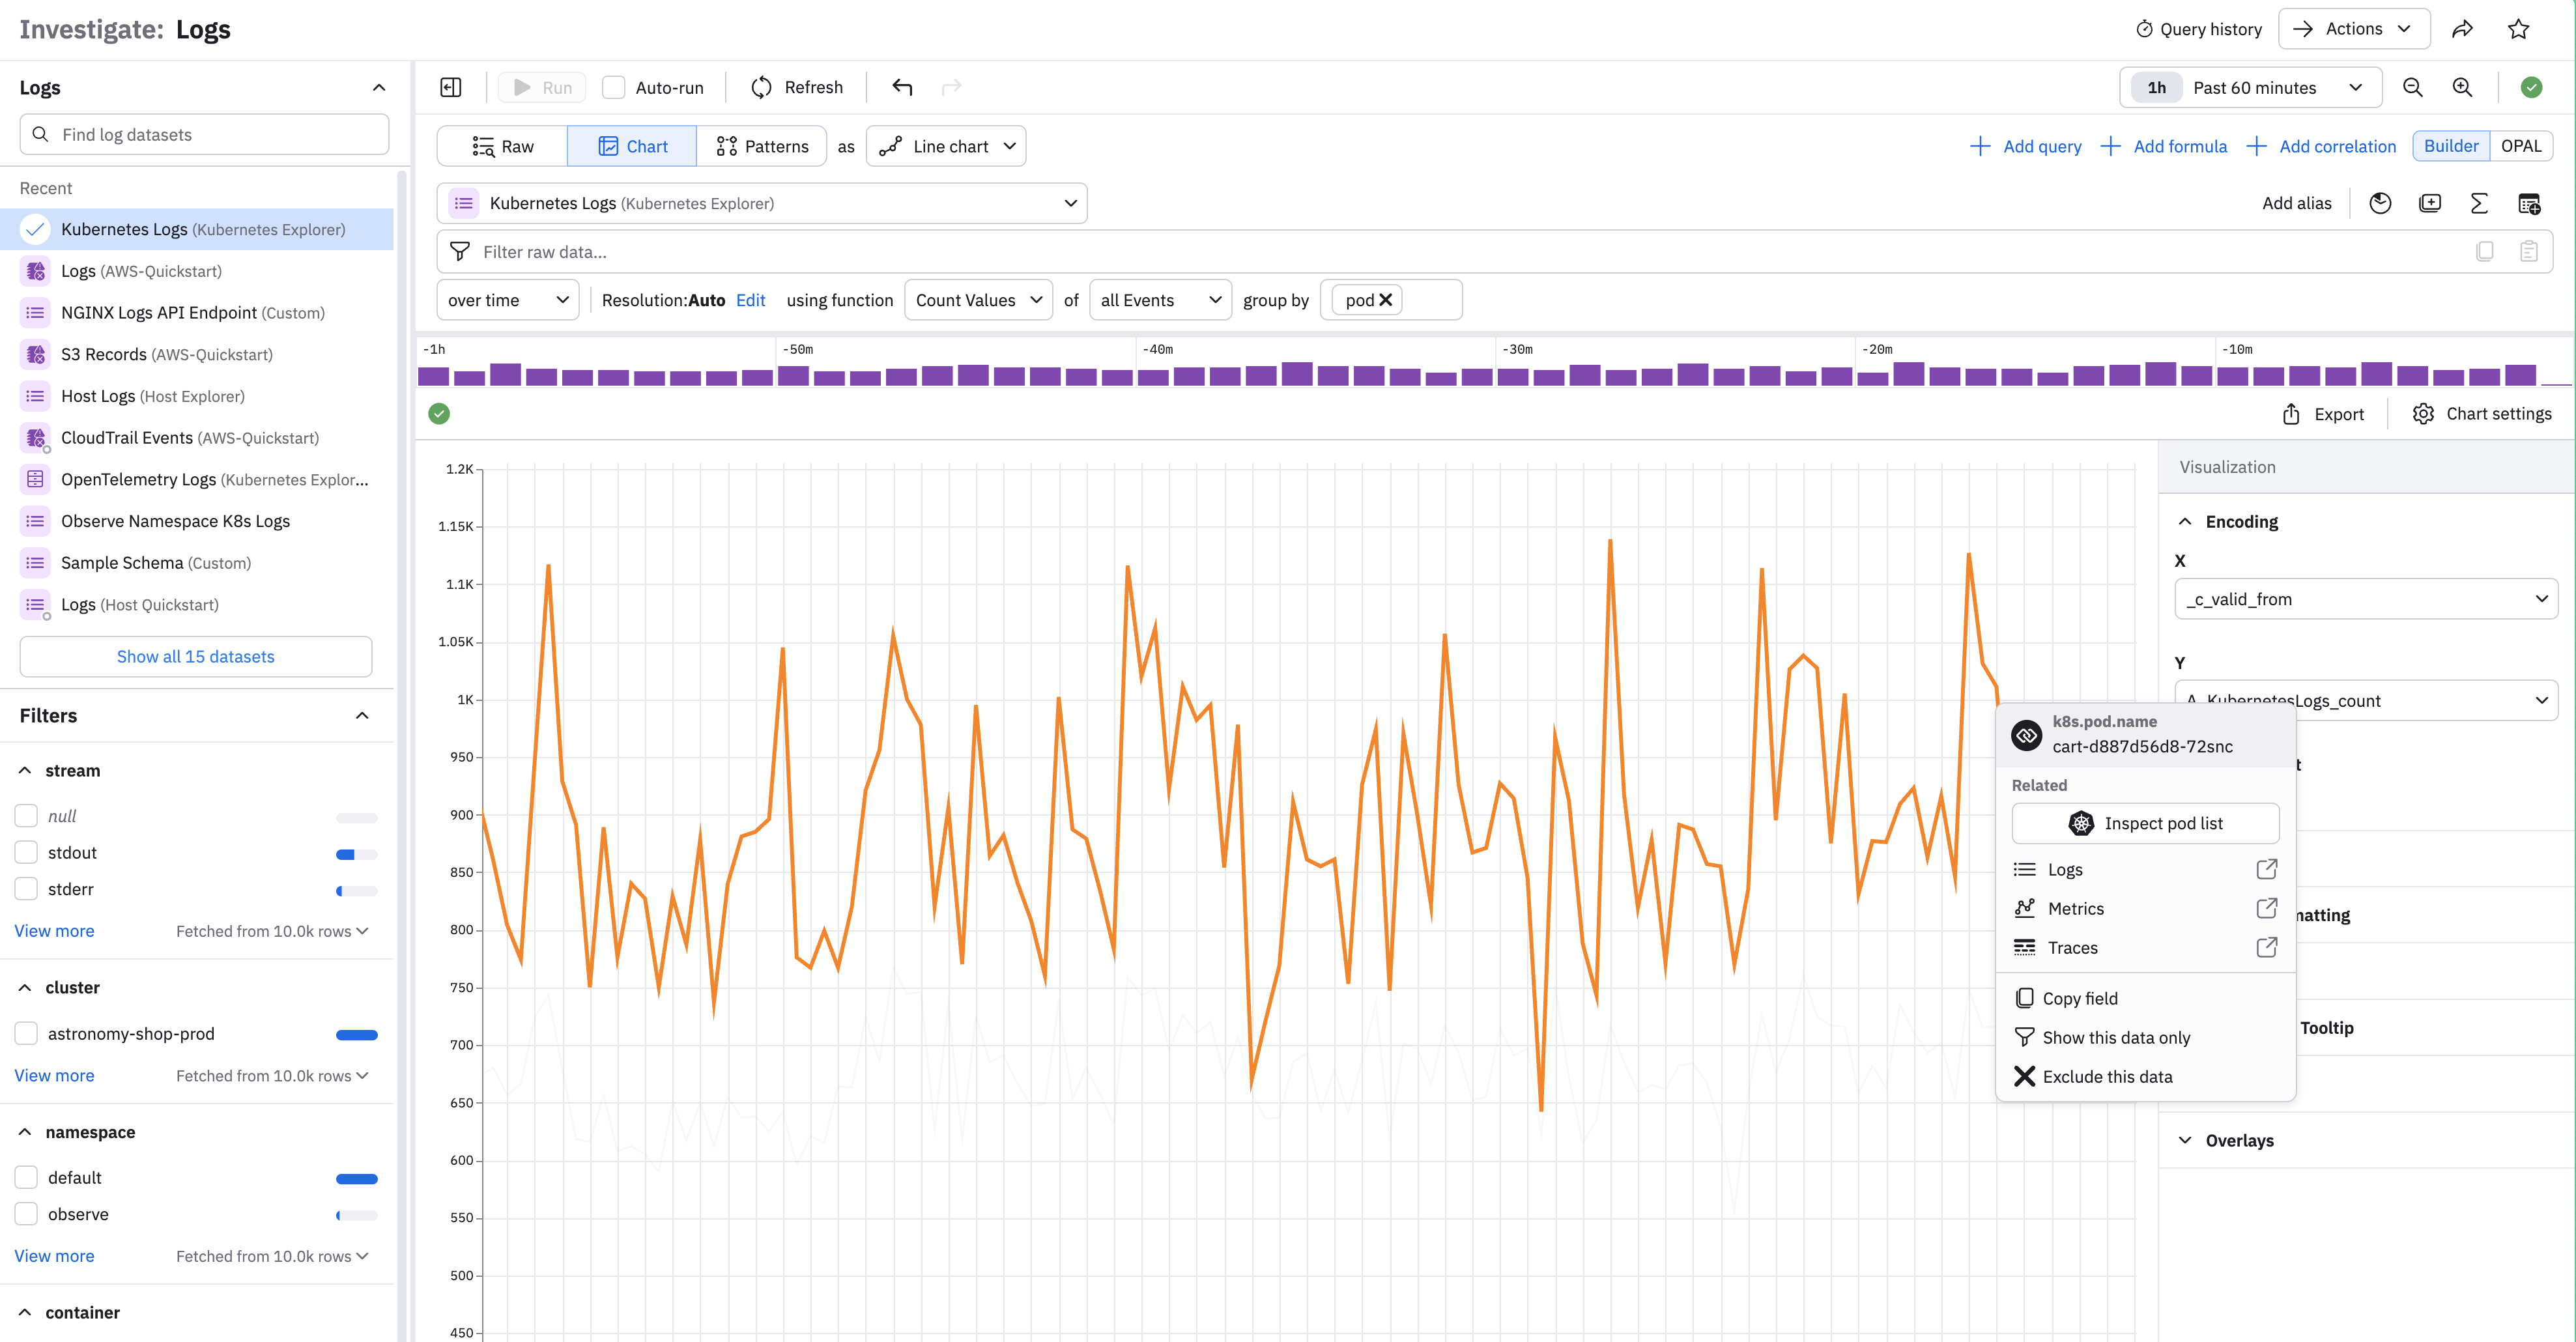Click the Inspect pod list button
Viewport: 2576px width, 1342px height.
2145,823
